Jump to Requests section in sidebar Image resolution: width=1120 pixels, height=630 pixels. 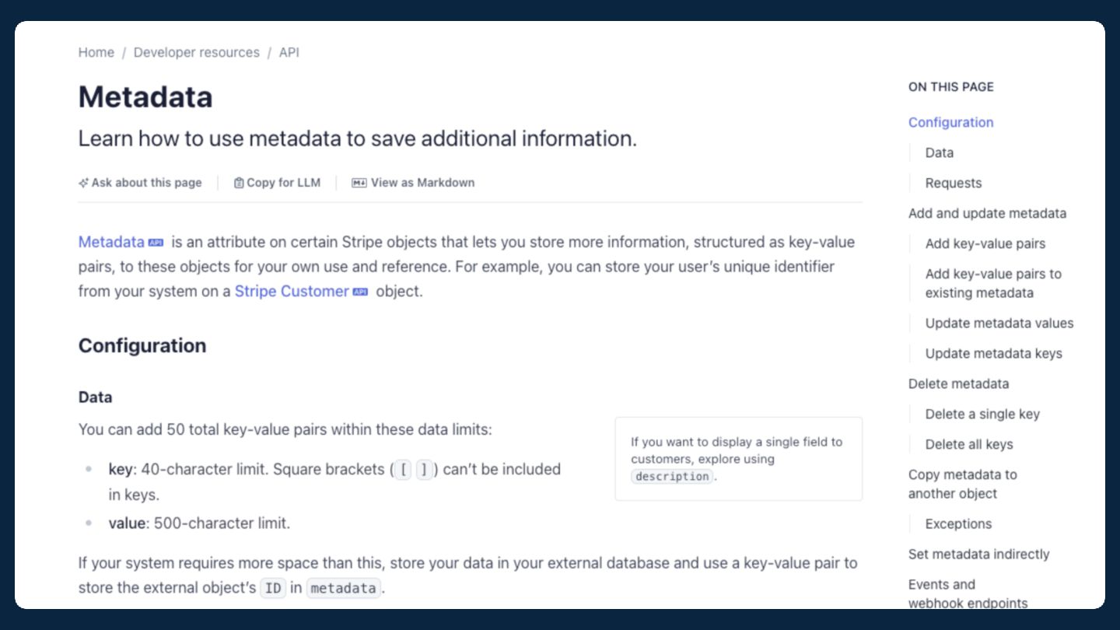(x=953, y=183)
